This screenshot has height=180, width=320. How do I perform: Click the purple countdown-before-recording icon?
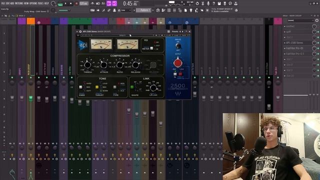click(109, 3)
